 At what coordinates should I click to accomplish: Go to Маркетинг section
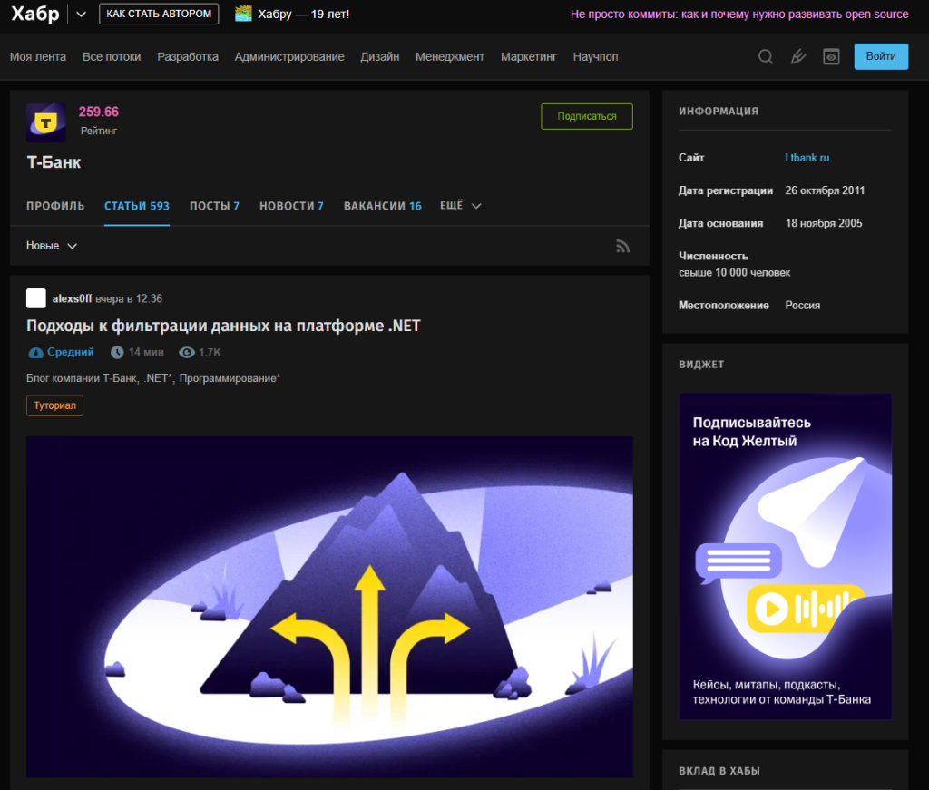(529, 57)
